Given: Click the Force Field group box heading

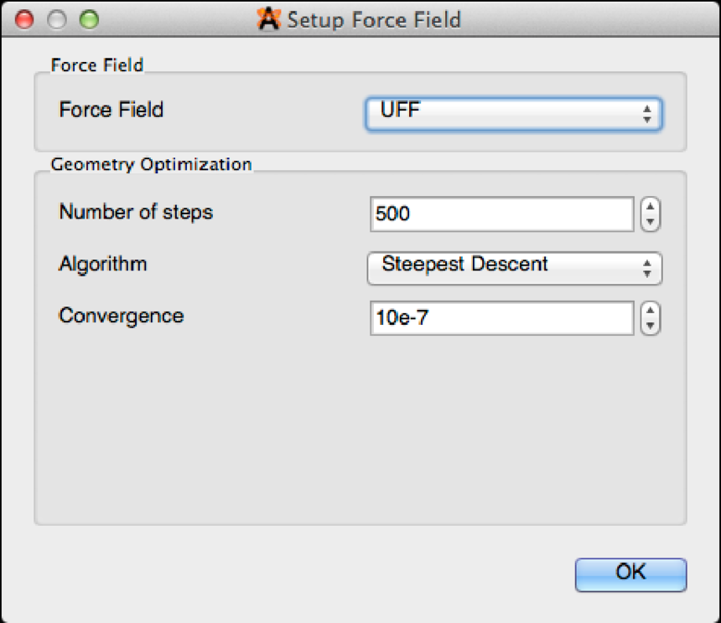Looking at the screenshot, I should tap(97, 65).
